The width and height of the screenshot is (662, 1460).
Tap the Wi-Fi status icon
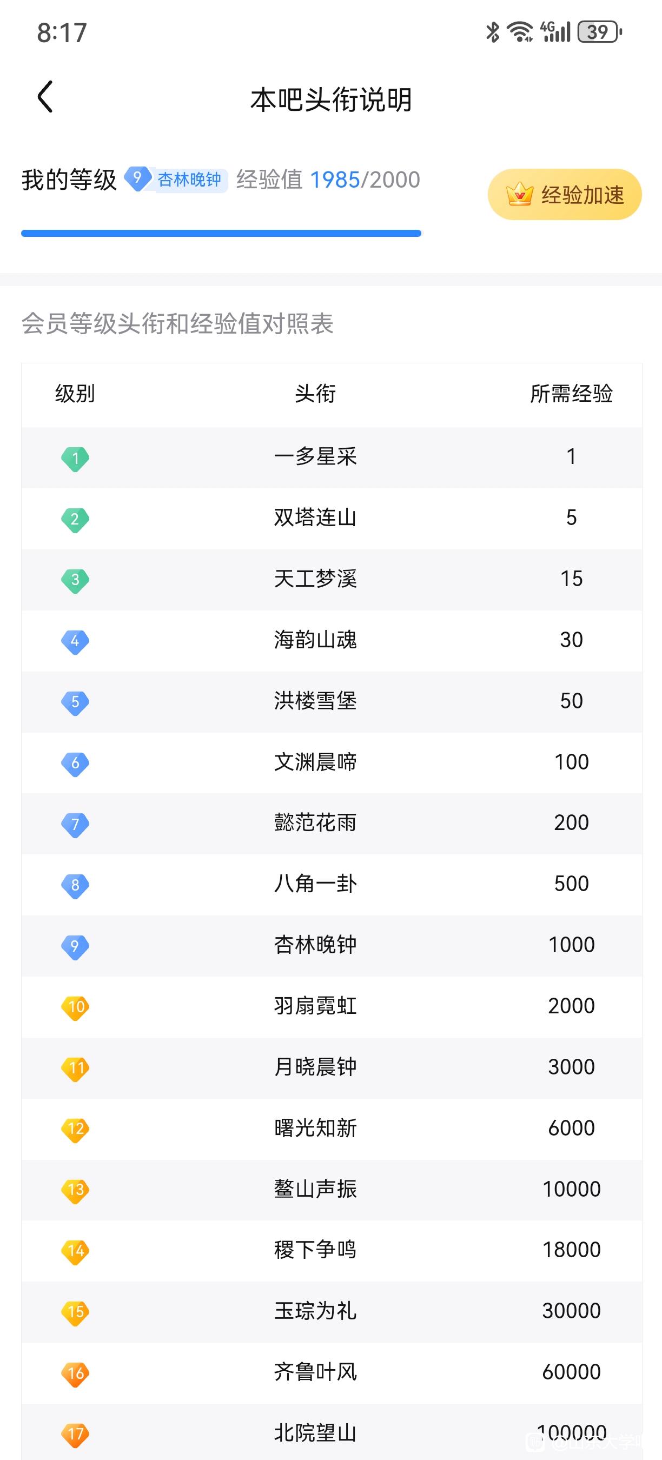click(519, 32)
